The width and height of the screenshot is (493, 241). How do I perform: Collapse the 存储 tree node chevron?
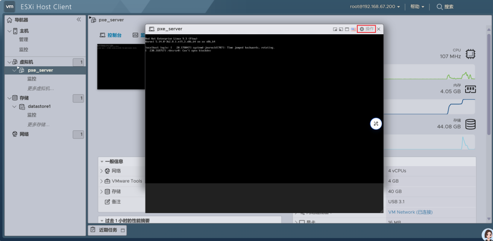pyautogui.click(x=9, y=98)
